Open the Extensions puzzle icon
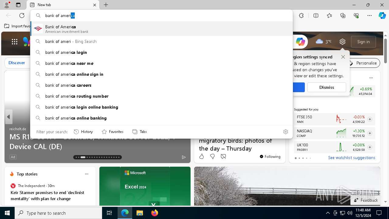 (x=301, y=16)
